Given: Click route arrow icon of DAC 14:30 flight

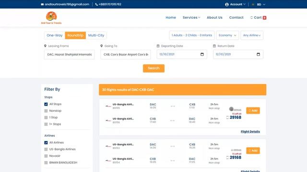Looking at the screenshot, I should click(173, 146).
